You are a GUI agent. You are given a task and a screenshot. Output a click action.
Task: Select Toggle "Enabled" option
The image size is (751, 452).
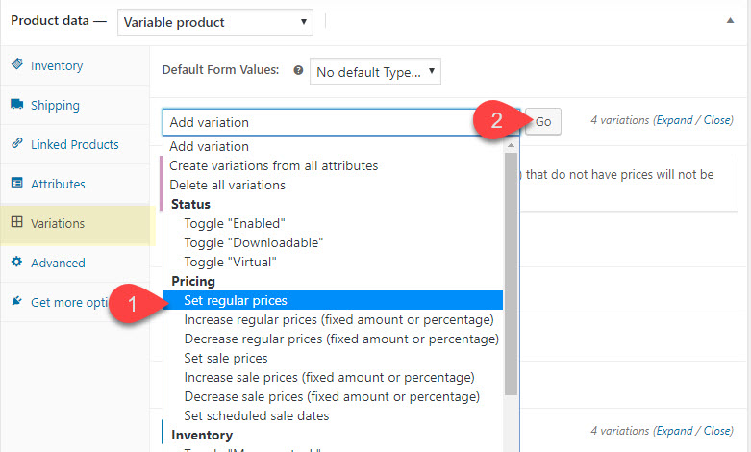334,224
